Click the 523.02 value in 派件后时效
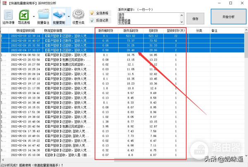 (x=131, y=36)
